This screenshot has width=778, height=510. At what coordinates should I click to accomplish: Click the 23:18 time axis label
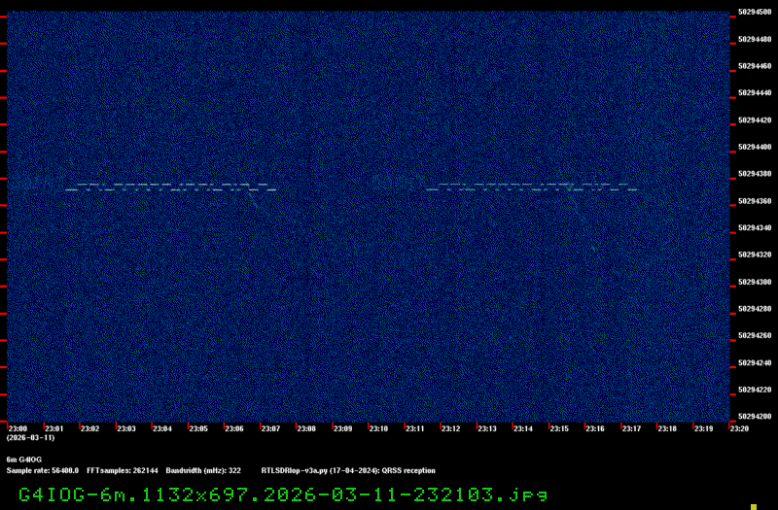pyautogui.click(x=667, y=428)
